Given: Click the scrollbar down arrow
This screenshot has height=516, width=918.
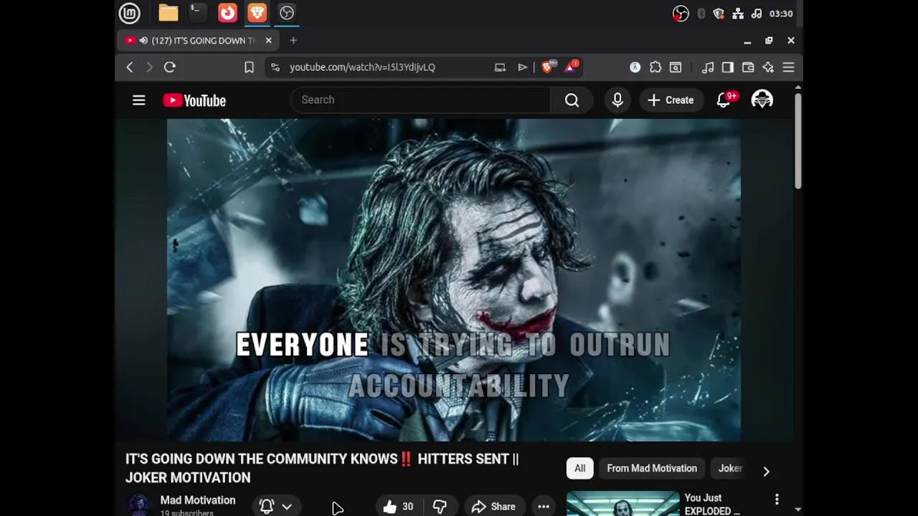Looking at the screenshot, I should 798,510.
